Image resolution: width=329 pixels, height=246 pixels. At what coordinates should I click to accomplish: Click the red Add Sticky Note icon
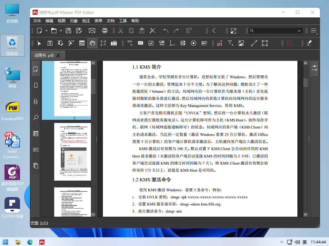[x=290, y=43]
